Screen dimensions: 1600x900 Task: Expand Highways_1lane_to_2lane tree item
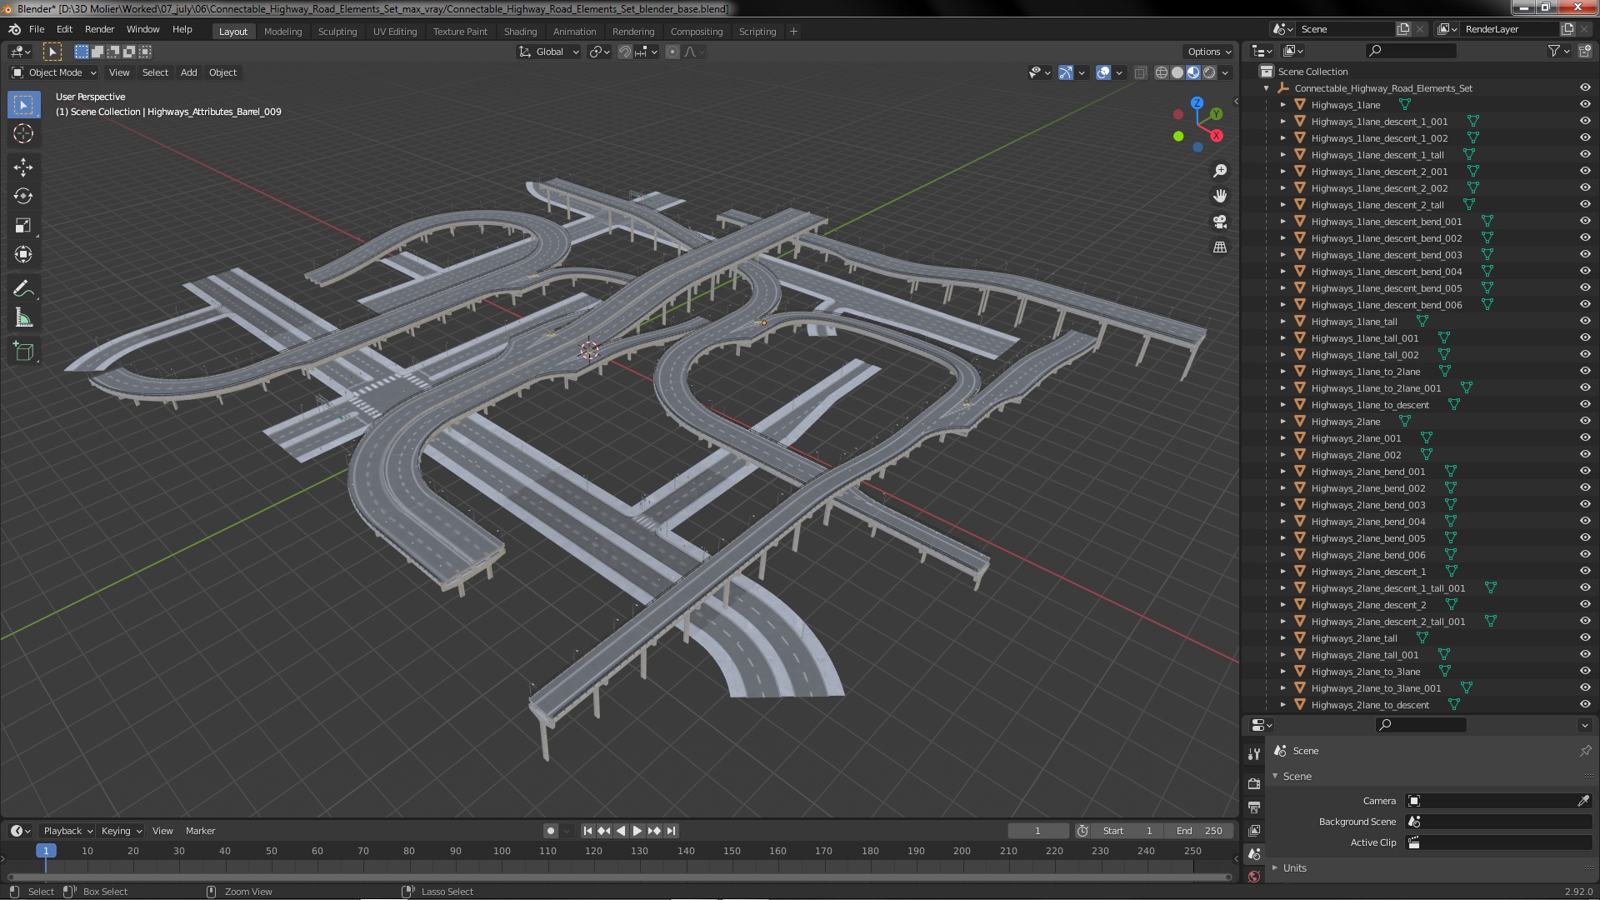click(x=1283, y=372)
